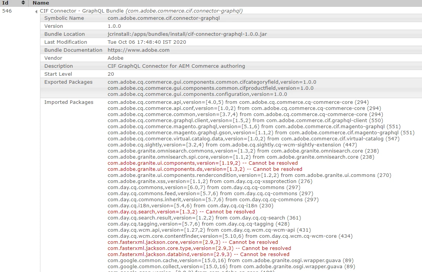Open com.day.cq.commons.feed import line
This screenshot has height=272, width=422.
click(x=210, y=194)
